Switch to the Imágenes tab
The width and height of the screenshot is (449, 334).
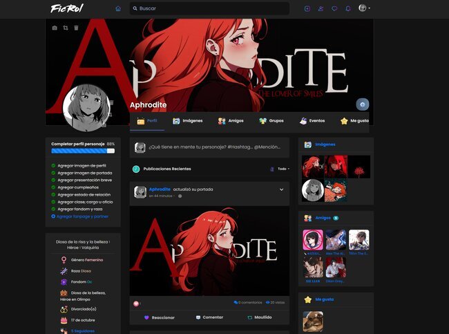[188, 121]
